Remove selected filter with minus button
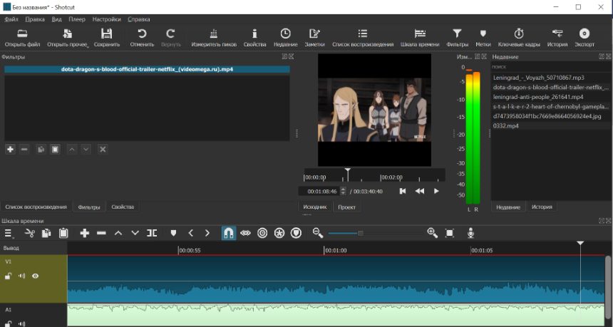Screen dimensions: 613x327 tap(24, 149)
